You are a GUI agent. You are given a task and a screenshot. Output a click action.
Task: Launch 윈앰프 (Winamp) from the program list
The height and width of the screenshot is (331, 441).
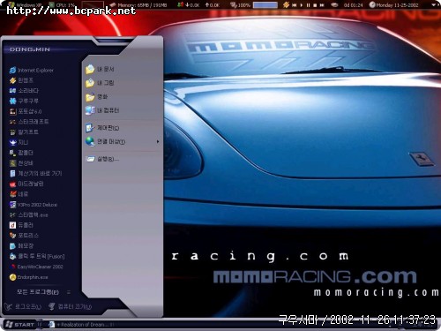21,80
